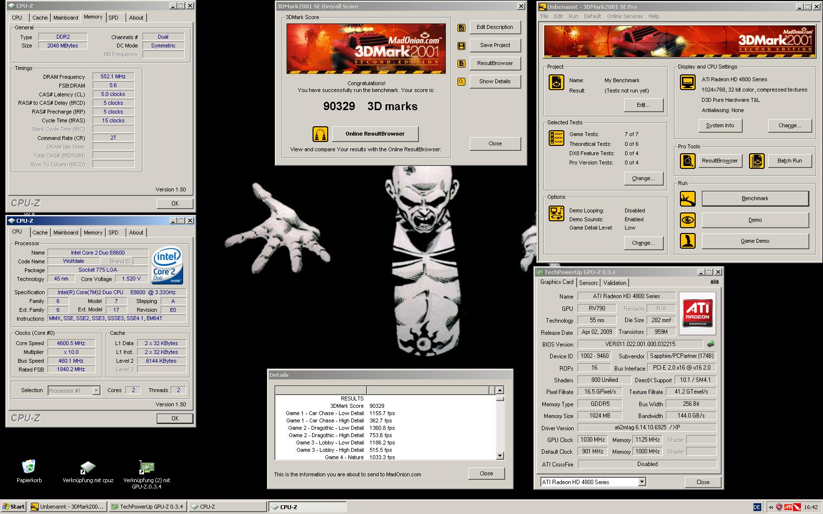Click the ATI Radeon logo in GPU-Z
Screen dimensions: 823x514
coord(698,313)
